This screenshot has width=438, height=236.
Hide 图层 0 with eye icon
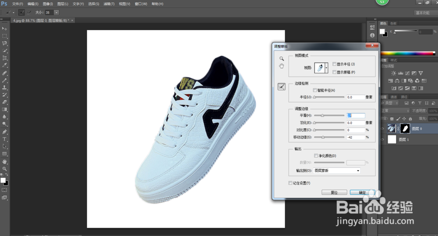pyautogui.click(x=383, y=129)
